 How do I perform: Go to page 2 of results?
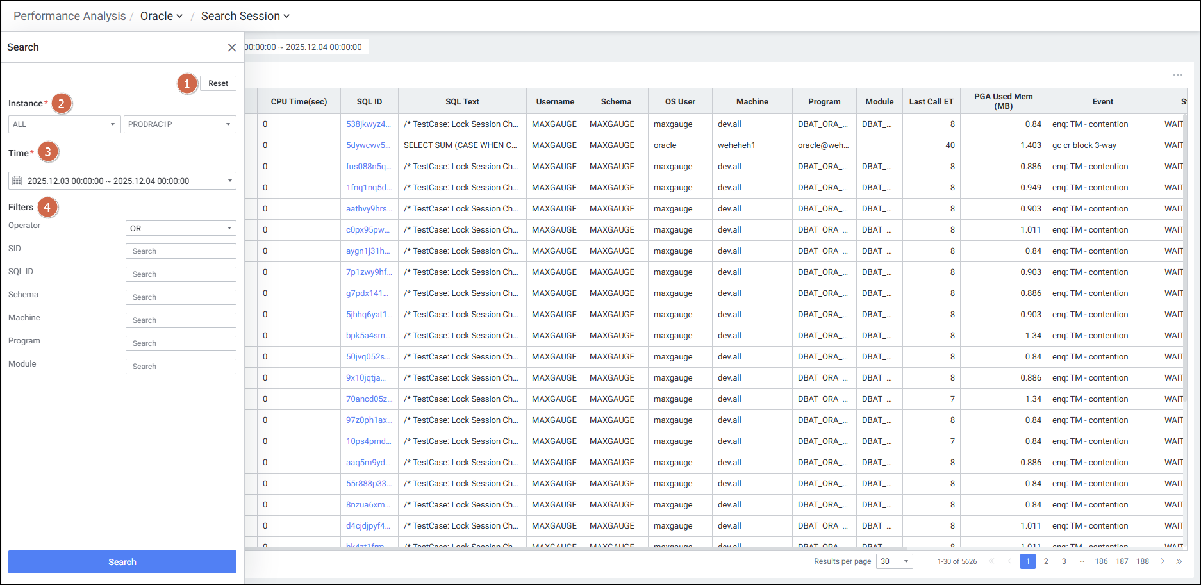point(1046,561)
